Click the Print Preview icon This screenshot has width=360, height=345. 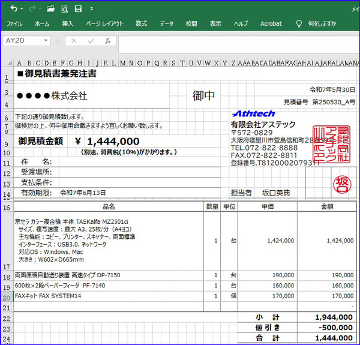[x=64, y=8]
